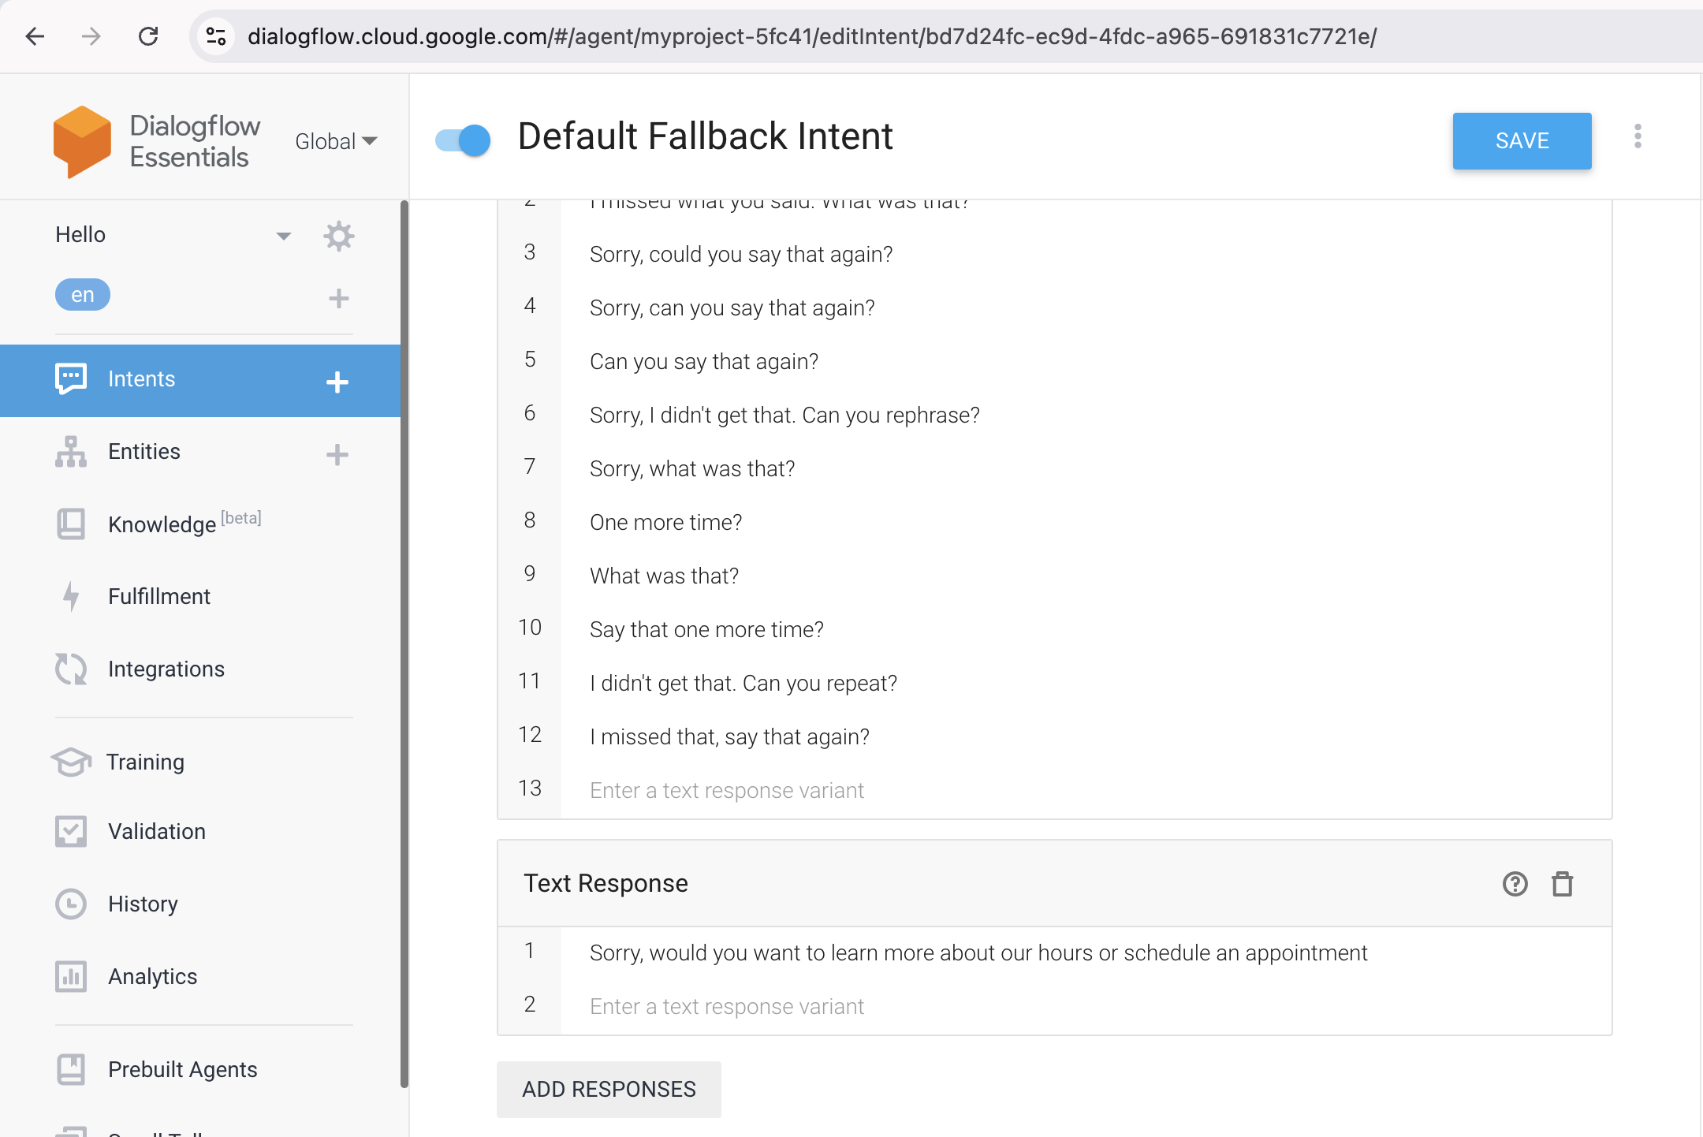Click the ADD RESPONSES button
Image resolution: width=1703 pixels, height=1137 pixels.
610,1087
